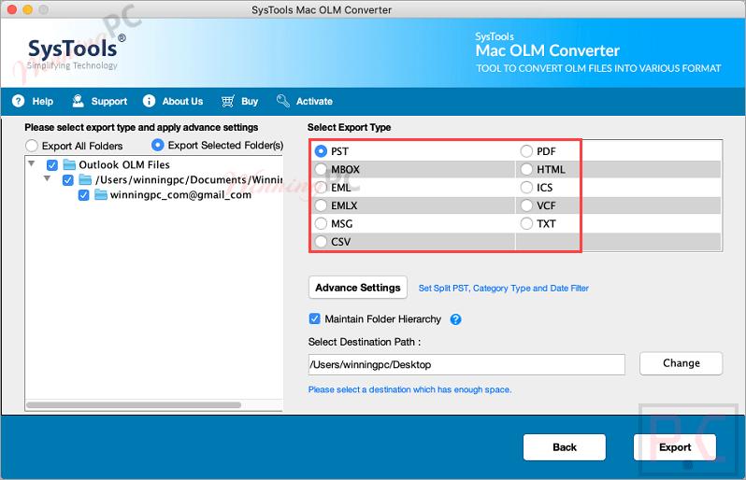The width and height of the screenshot is (746, 480).
Task: Open Advance Settings
Action: pos(358,288)
